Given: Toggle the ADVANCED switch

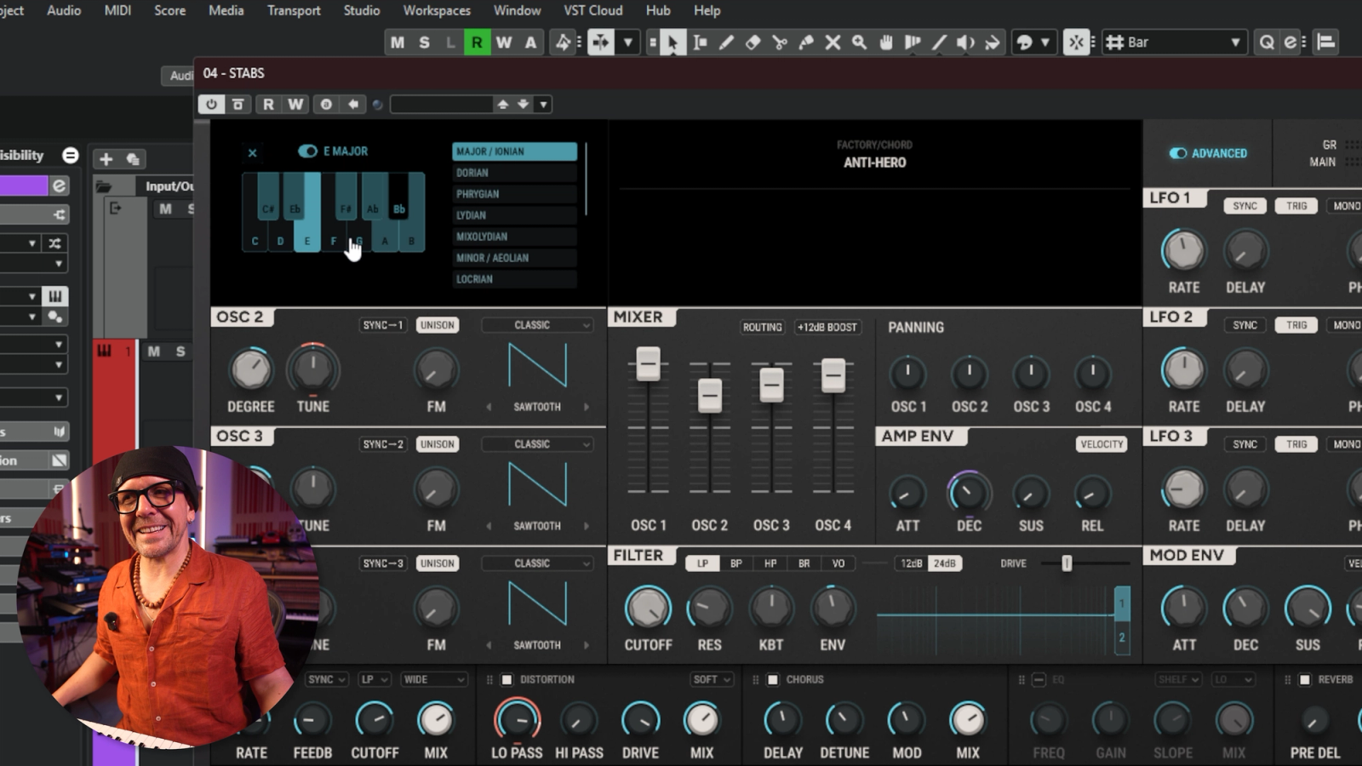Looking at the screenshot, I should coord(1178,153).
